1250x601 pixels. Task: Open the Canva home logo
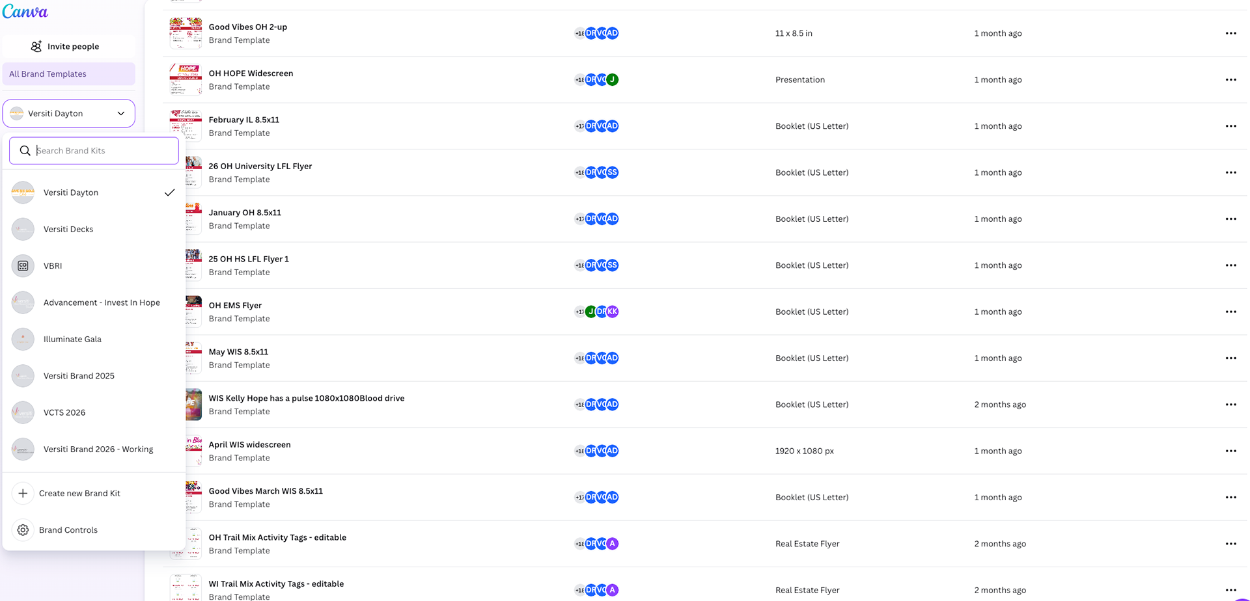coord(25,12)
